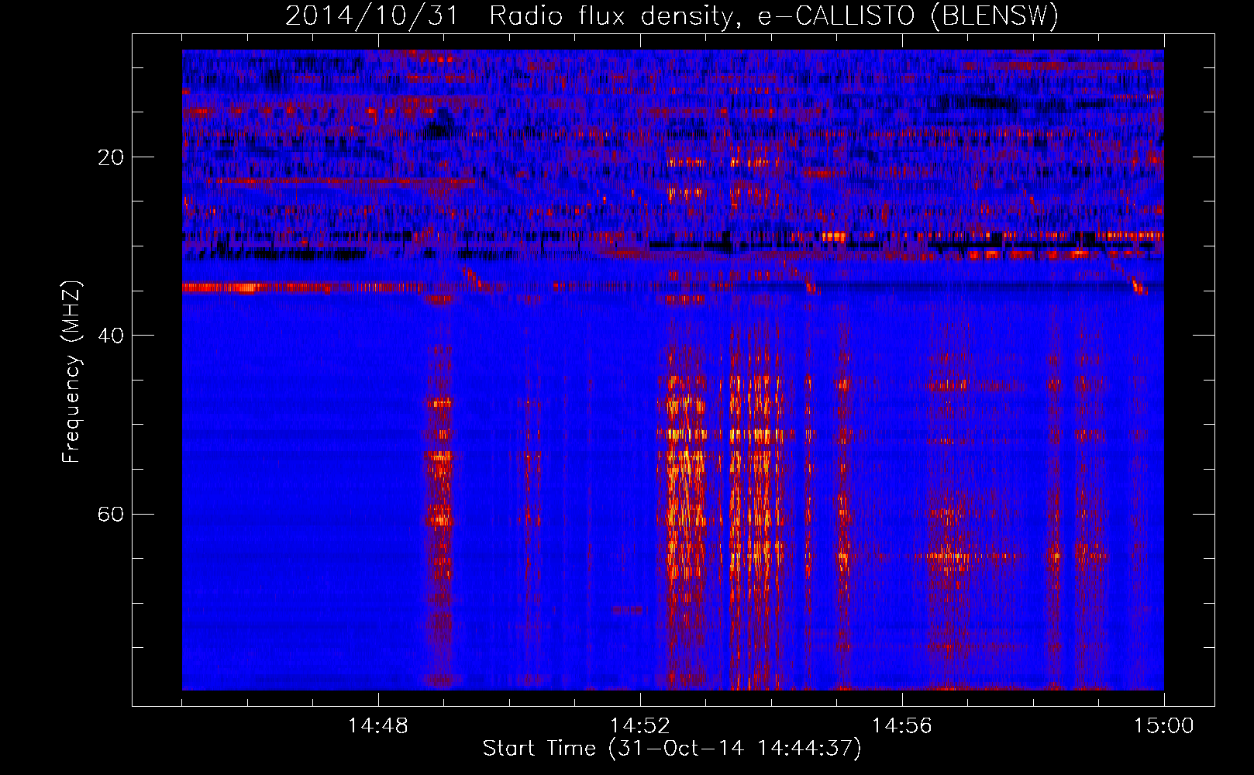The image size is (1254, 775).
Task: Click the 60 MHz frequency tick label
Action: tap(111, 514)
